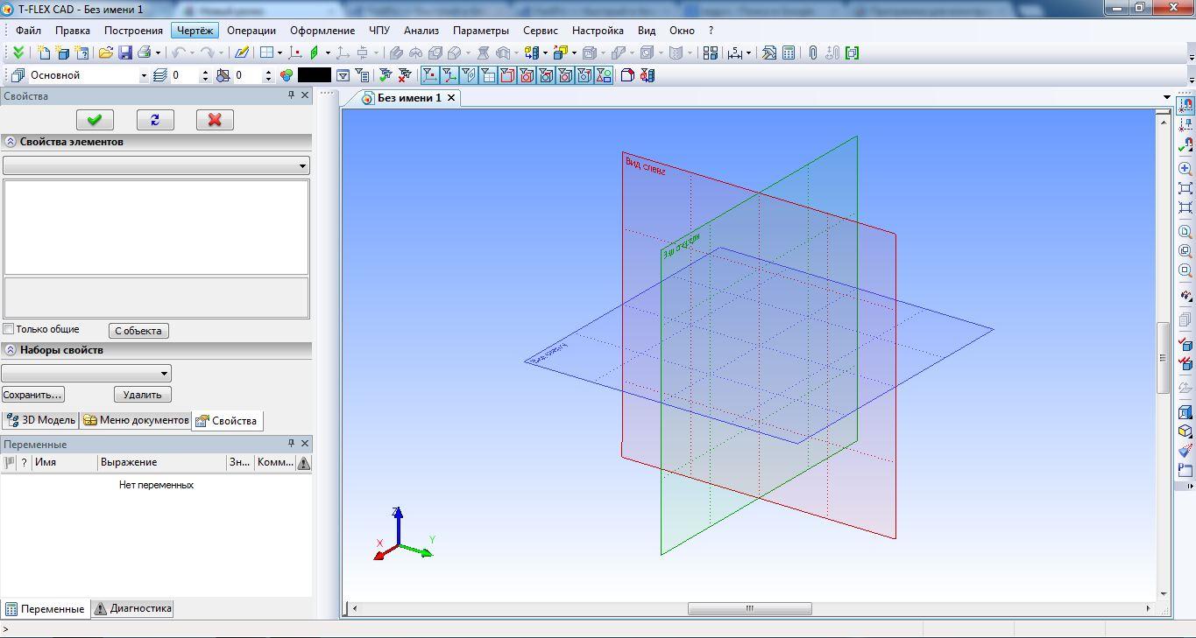Toggle pin on Переменные panel
1196x638 pixels.
[x=292, y=444]
